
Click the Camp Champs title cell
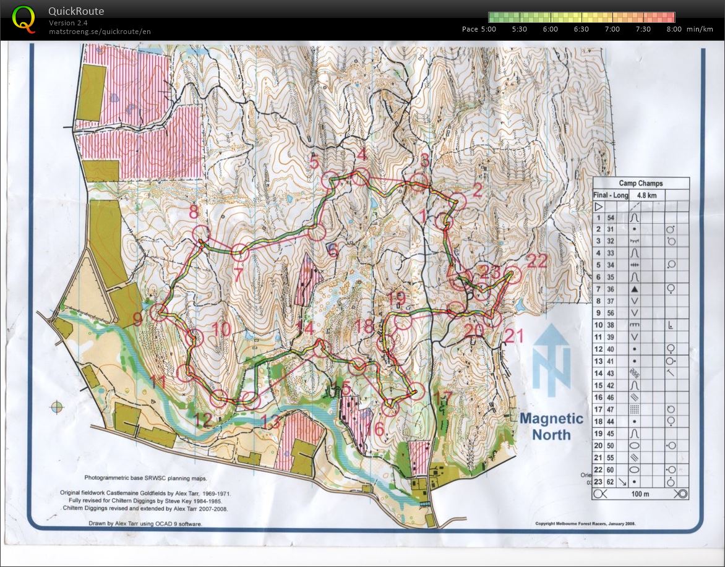[641, 183]
